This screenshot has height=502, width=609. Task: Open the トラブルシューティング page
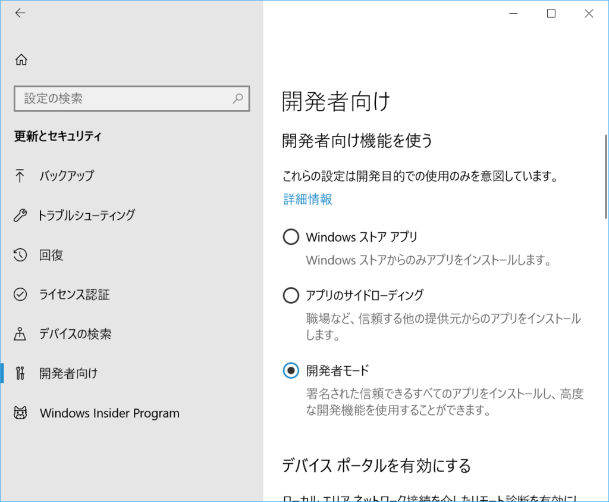131,215
